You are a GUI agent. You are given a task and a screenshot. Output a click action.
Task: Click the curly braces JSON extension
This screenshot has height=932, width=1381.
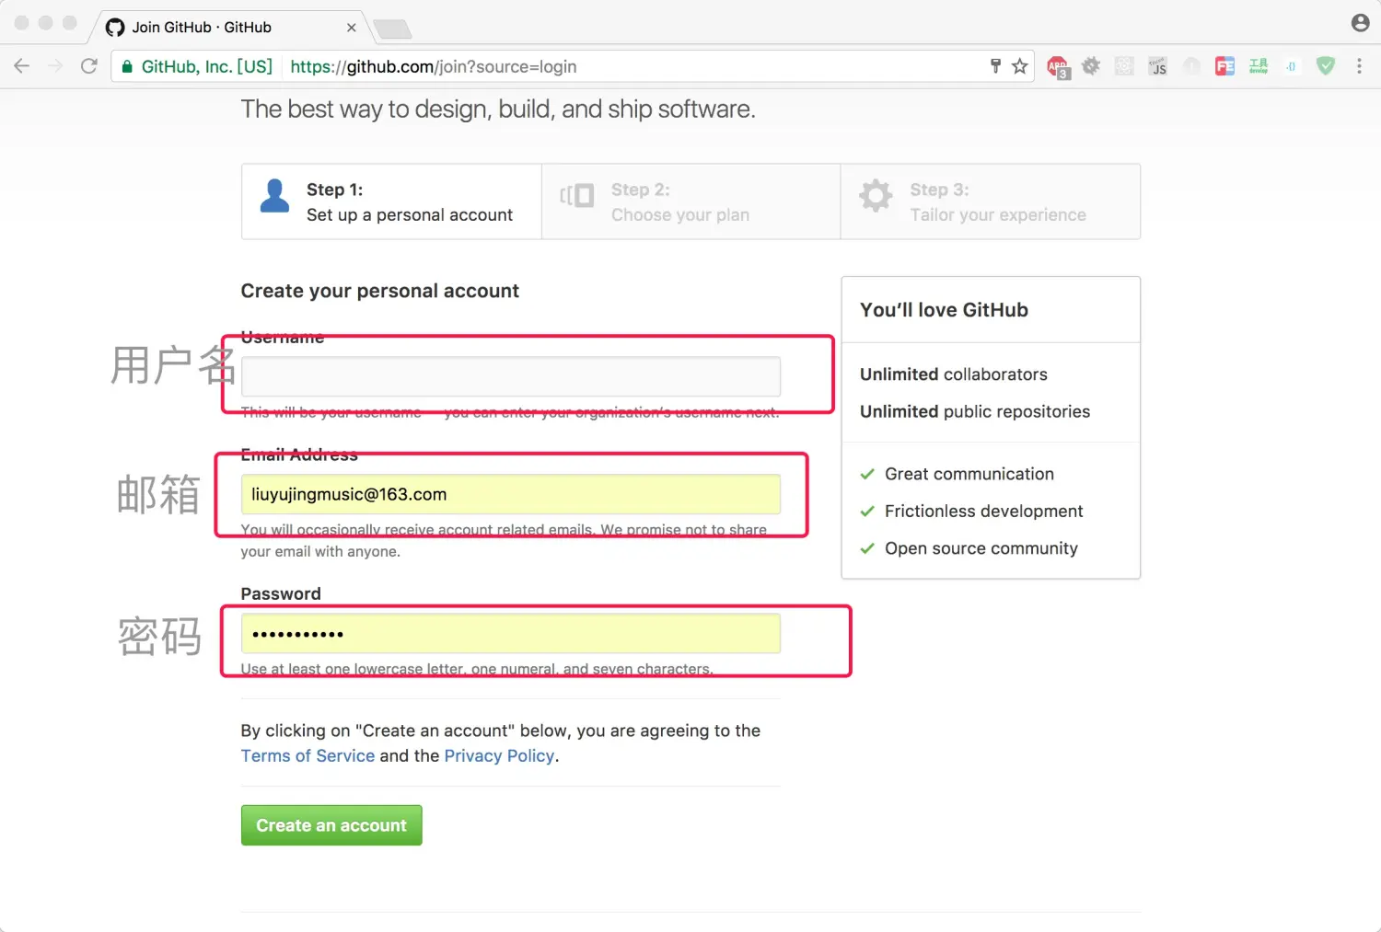(1292, 66)
